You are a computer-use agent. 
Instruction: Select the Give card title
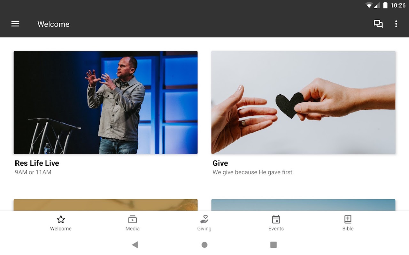pos(220,163)
